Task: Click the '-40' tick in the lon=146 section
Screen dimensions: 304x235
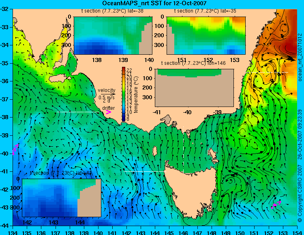Action: click(x=187, y=112)
